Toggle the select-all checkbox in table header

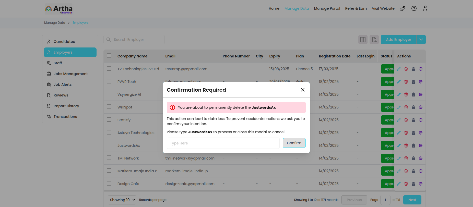tap(109, 56)
